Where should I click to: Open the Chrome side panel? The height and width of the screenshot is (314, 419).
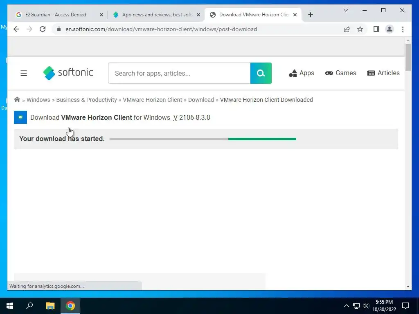376,29
